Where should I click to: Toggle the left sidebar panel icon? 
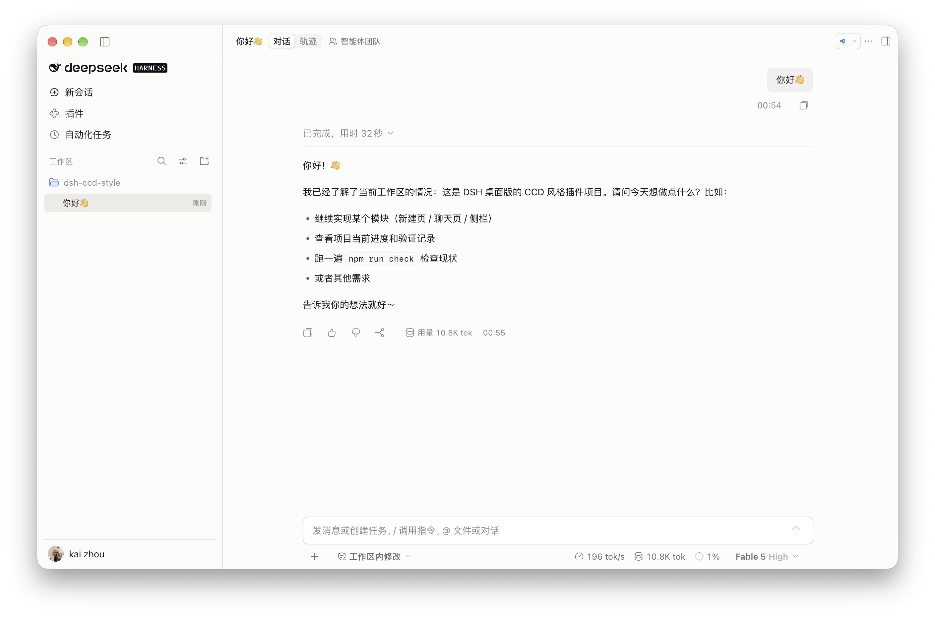point(104,42)
